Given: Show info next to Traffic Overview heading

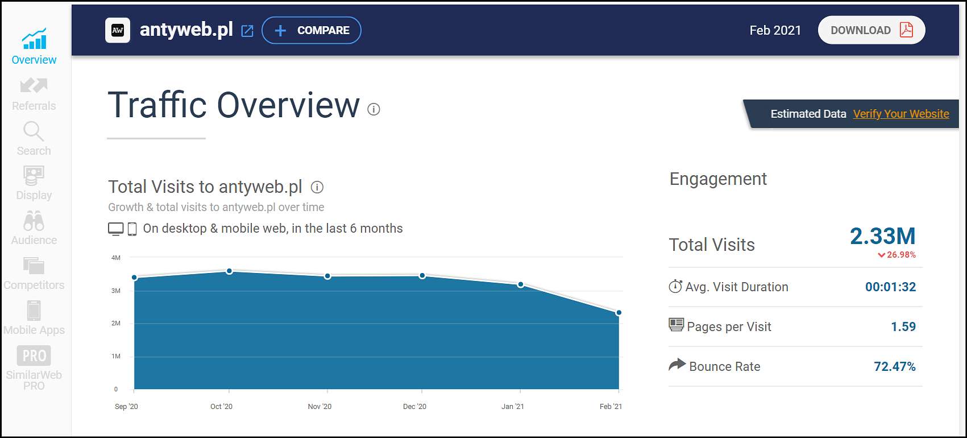Looking at the screenshot, I should 373,109.
